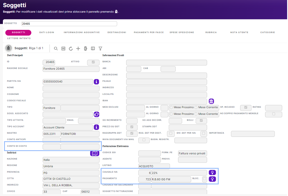Screen dimensions: 288x196
Task: Open the book/columns icon in toolbar
Action: (93, 48)
